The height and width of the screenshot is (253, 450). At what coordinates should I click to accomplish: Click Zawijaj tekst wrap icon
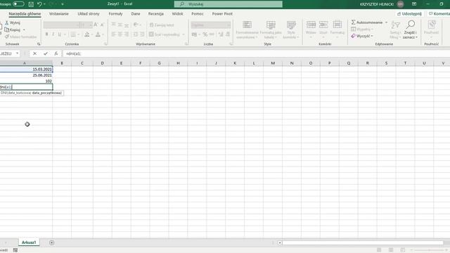[x=152, y=25]
